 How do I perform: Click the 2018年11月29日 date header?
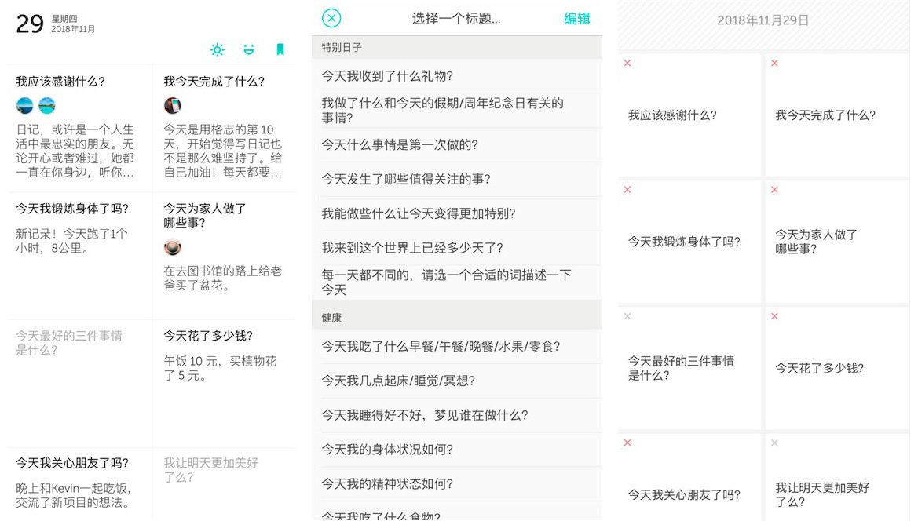point(763,20)
